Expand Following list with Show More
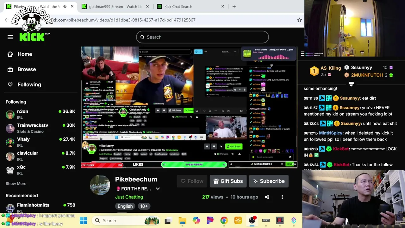Viewport: 405px width, 228px height. click(x=16, y=184)
